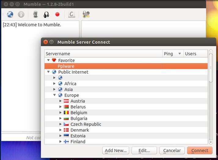Click the Edit... button
Screen dimensions: 218x160
(x=144, y=151)
